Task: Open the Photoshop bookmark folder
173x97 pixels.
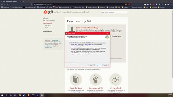Action: coord(110,7)
